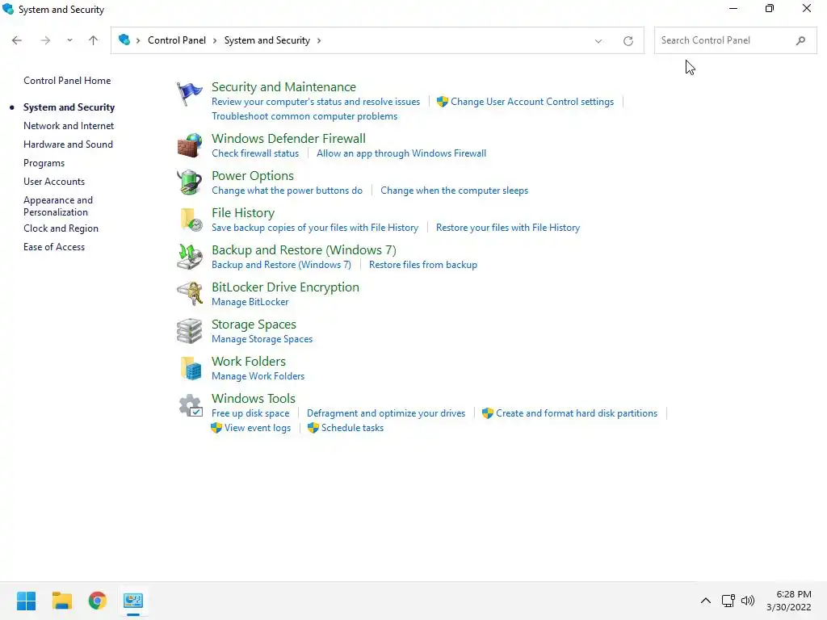Click Change when the computer sleeps

pos(454,191)
